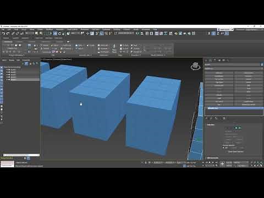Toggle Angle Snap in the toolbar
This screenshot has height=198, width=264.
pyautogui.click(x=101, y=34)
